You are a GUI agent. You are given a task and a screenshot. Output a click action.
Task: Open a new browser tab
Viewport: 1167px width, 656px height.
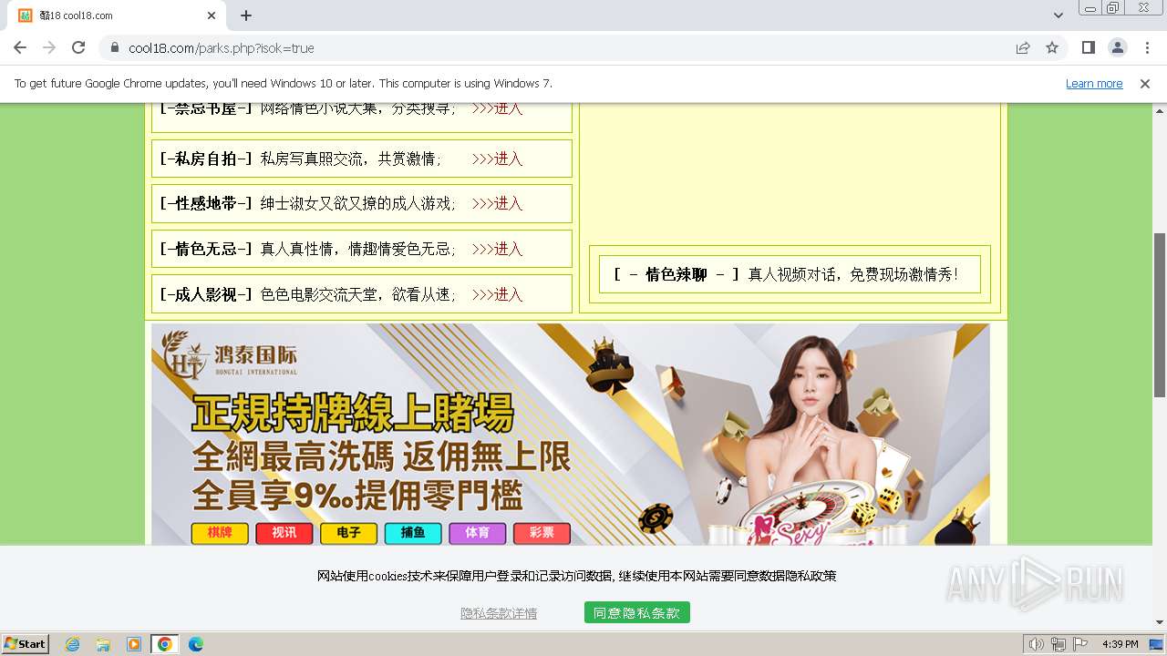(x=246, y=15)
